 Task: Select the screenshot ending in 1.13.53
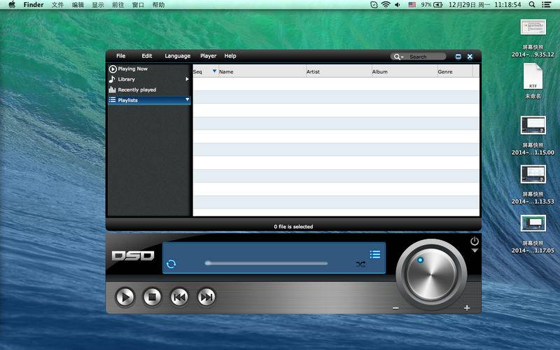click(533, 174)
